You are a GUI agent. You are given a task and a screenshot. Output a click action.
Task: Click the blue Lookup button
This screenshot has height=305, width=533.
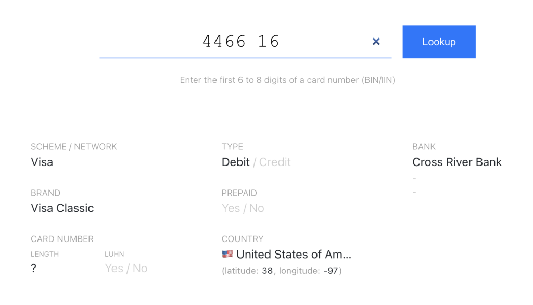tap(439, 42)
